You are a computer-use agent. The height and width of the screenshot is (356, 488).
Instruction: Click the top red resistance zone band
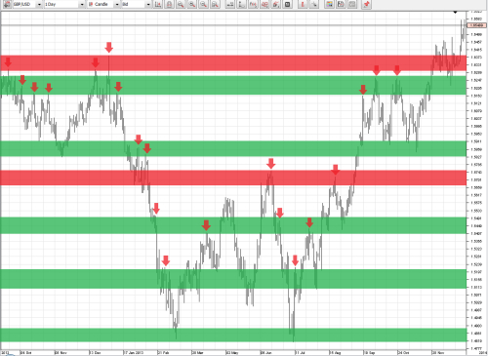[233, 62]
